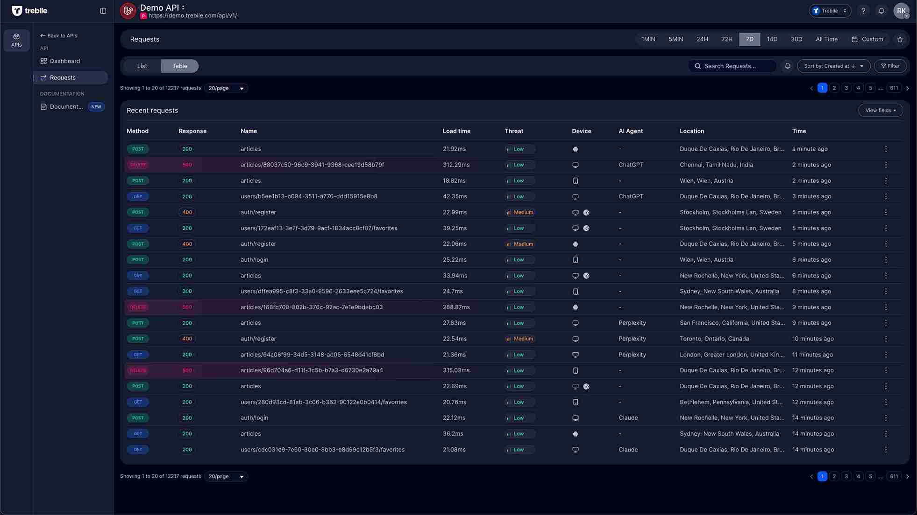This screenshot has width=917, height=515.
Task: Click the bell icon beside the search bar
Action: click(x=788, y=66)
